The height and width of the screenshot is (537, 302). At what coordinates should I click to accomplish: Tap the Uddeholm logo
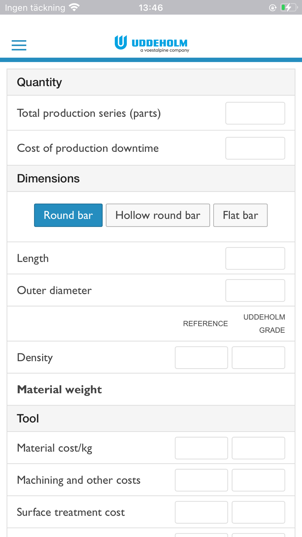point(152,44)
